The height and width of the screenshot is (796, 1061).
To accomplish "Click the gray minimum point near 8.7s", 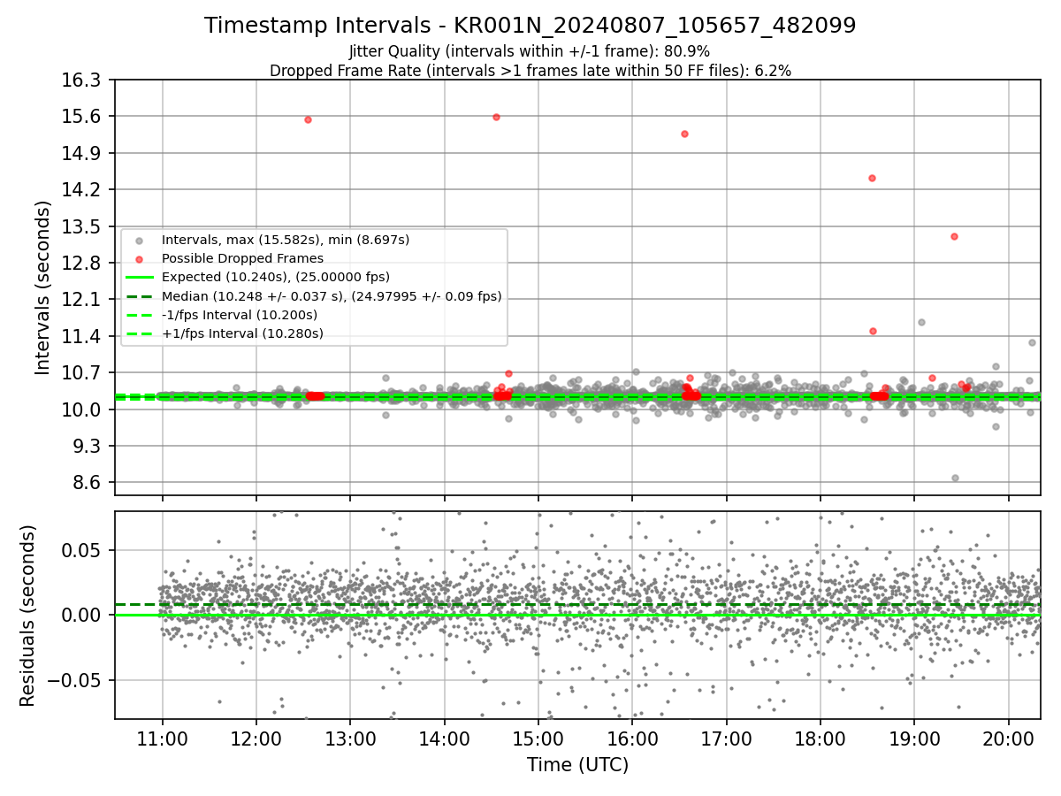I will (955, 478).
